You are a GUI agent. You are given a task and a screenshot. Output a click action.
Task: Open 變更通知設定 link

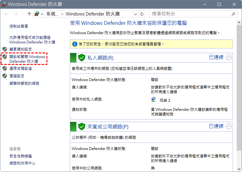[21, 49]
